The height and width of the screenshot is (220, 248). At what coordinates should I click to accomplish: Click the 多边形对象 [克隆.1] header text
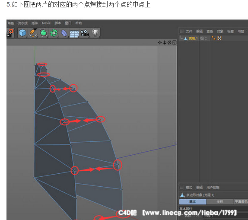coord(200,195)
